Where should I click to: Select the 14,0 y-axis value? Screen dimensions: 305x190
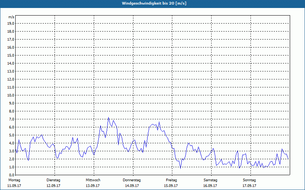[11, 63]
